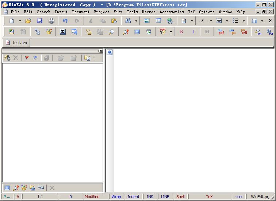Open the text alignment dropdown arrow

[227, 21]
